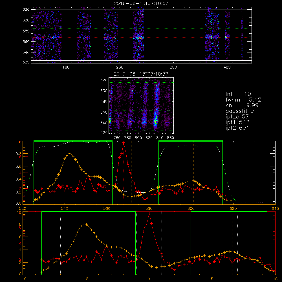Viewport: 282px width, 282px height.
Task: Click the brightest emission blob in the top spectrogram
Action: pyautogui.click(x=139, y=38)
